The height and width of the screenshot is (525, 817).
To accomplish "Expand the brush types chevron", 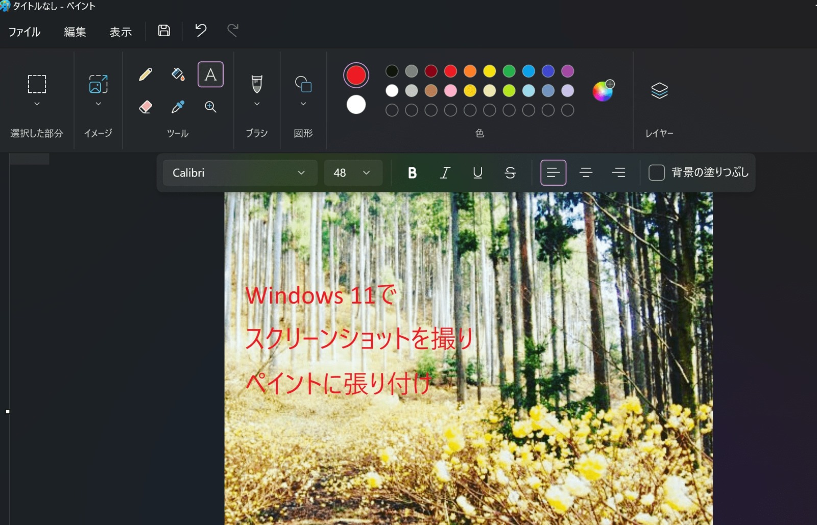I will click(257, 104).
